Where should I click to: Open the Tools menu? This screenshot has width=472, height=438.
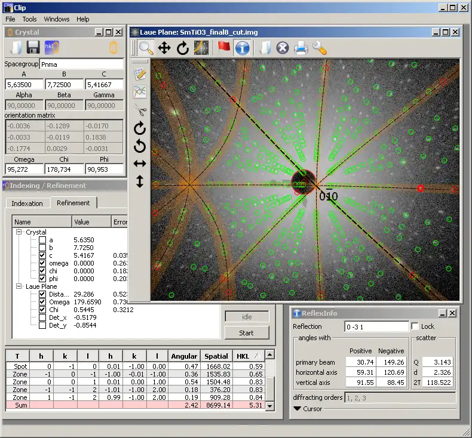[x=30, y=19]
